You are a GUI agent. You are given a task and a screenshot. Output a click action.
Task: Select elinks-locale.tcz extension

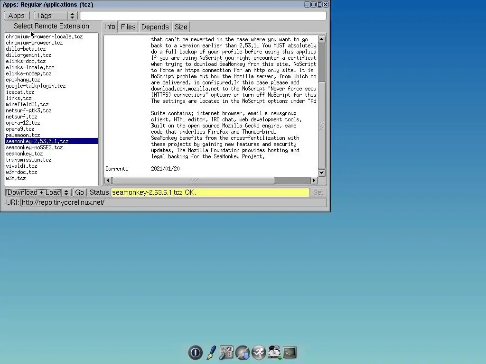[51, 67]
